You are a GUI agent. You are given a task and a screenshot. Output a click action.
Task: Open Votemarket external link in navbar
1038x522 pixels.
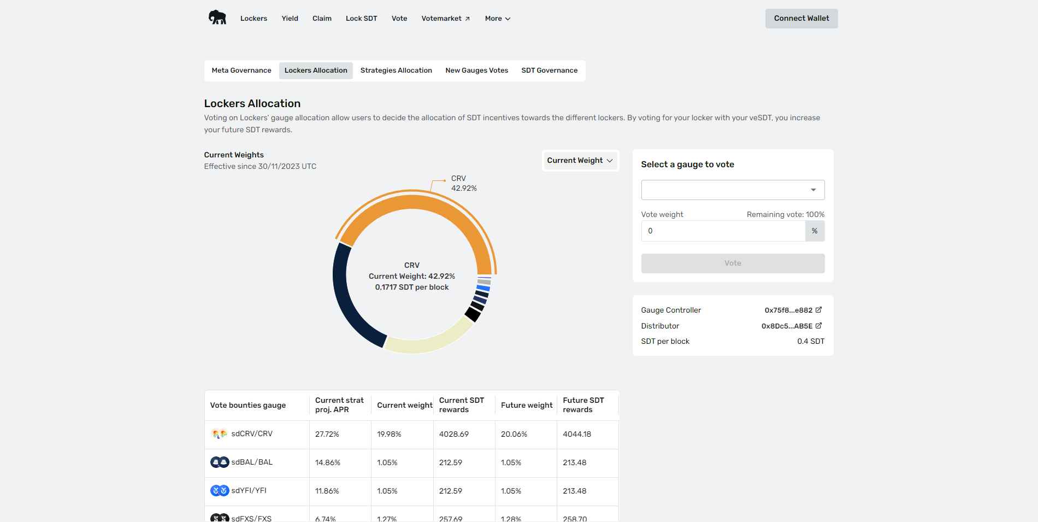click(x=445, y=19)
